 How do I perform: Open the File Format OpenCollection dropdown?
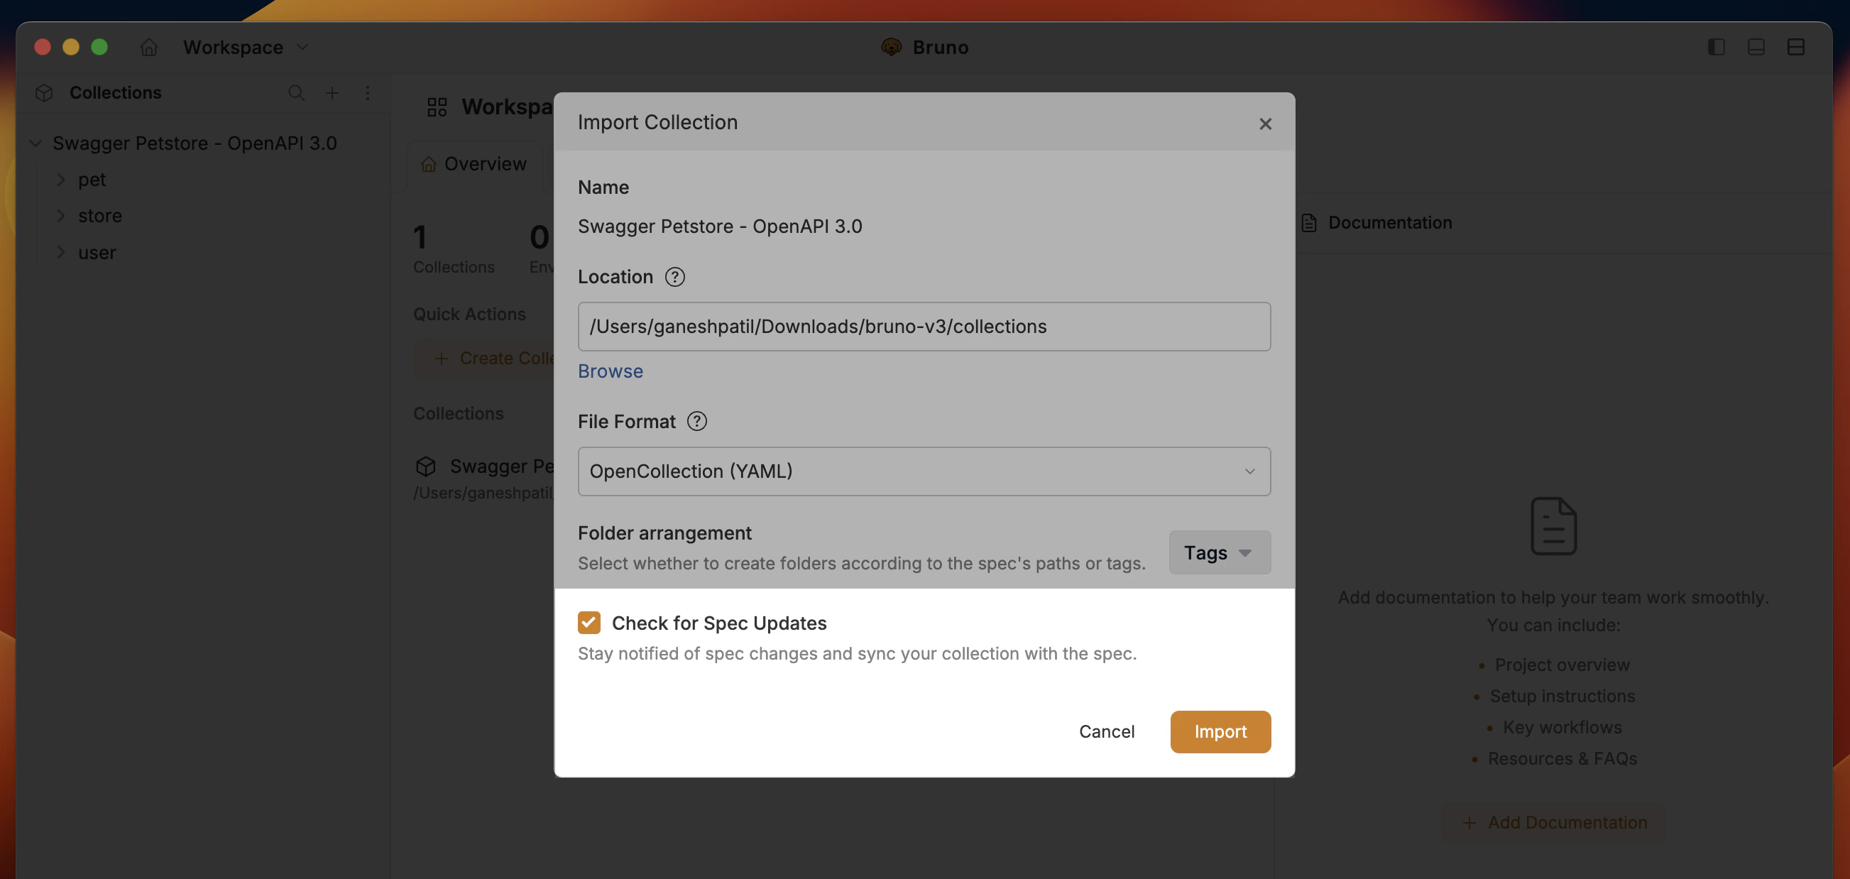tap(924, 471)
